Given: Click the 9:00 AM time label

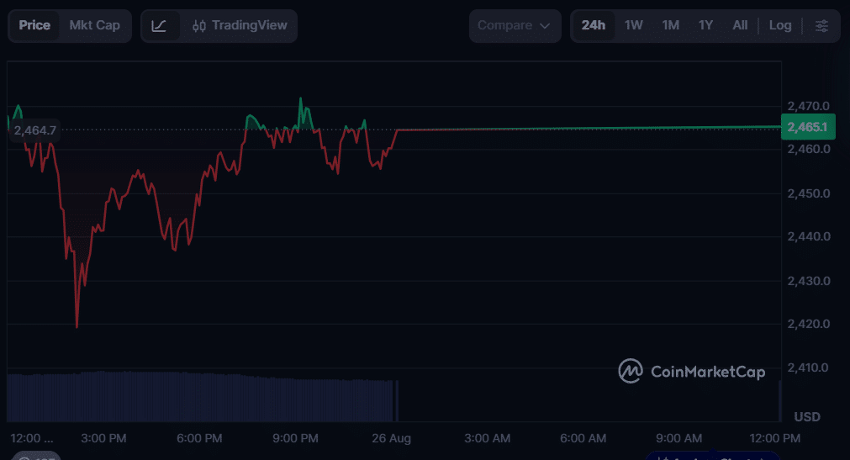Looking at the screenshot, I should (678, 438).
